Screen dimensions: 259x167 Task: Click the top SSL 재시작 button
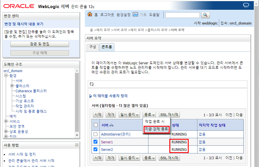(x=169, y=115)
